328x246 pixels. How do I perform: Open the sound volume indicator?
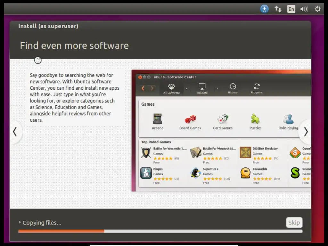click(x=304, y=9)
